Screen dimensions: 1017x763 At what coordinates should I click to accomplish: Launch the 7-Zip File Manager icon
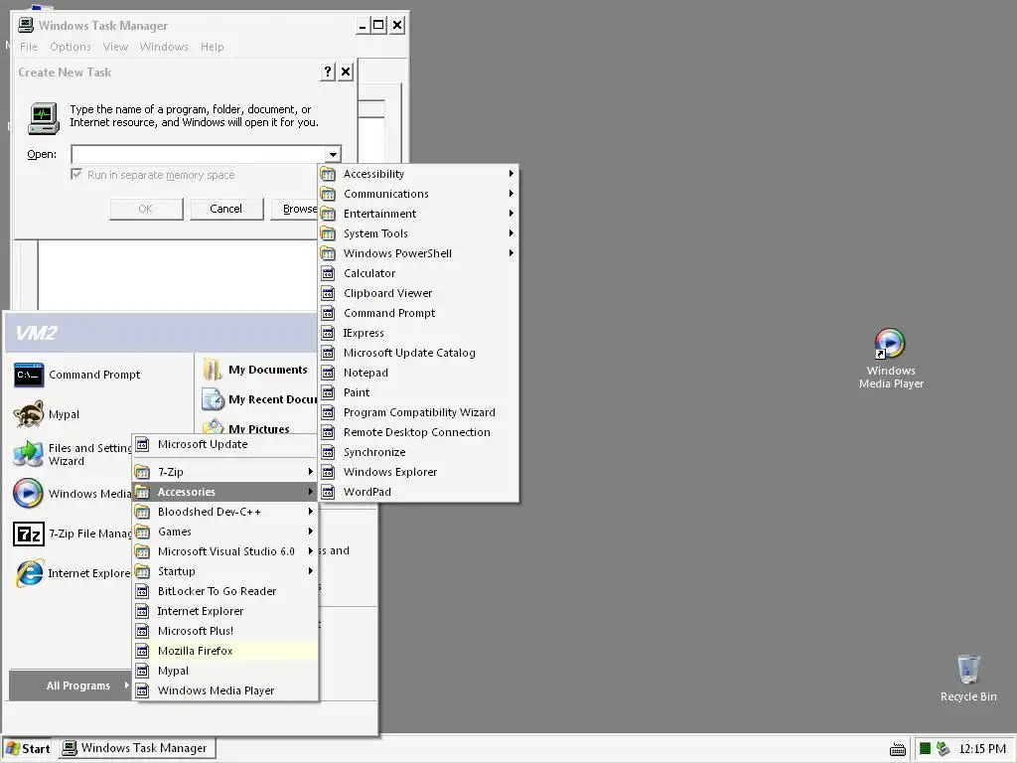(29, 534)
